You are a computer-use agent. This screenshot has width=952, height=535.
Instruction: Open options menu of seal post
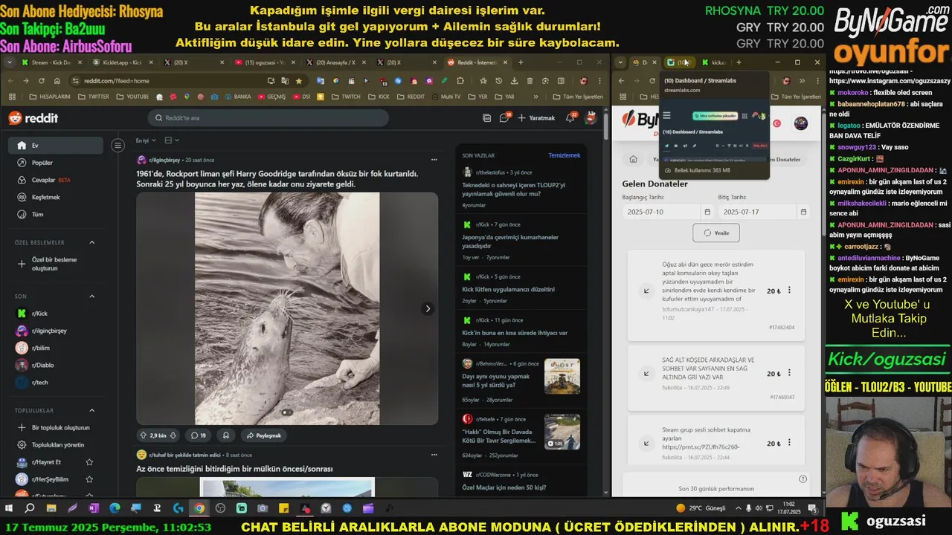[x=434, y=160]
